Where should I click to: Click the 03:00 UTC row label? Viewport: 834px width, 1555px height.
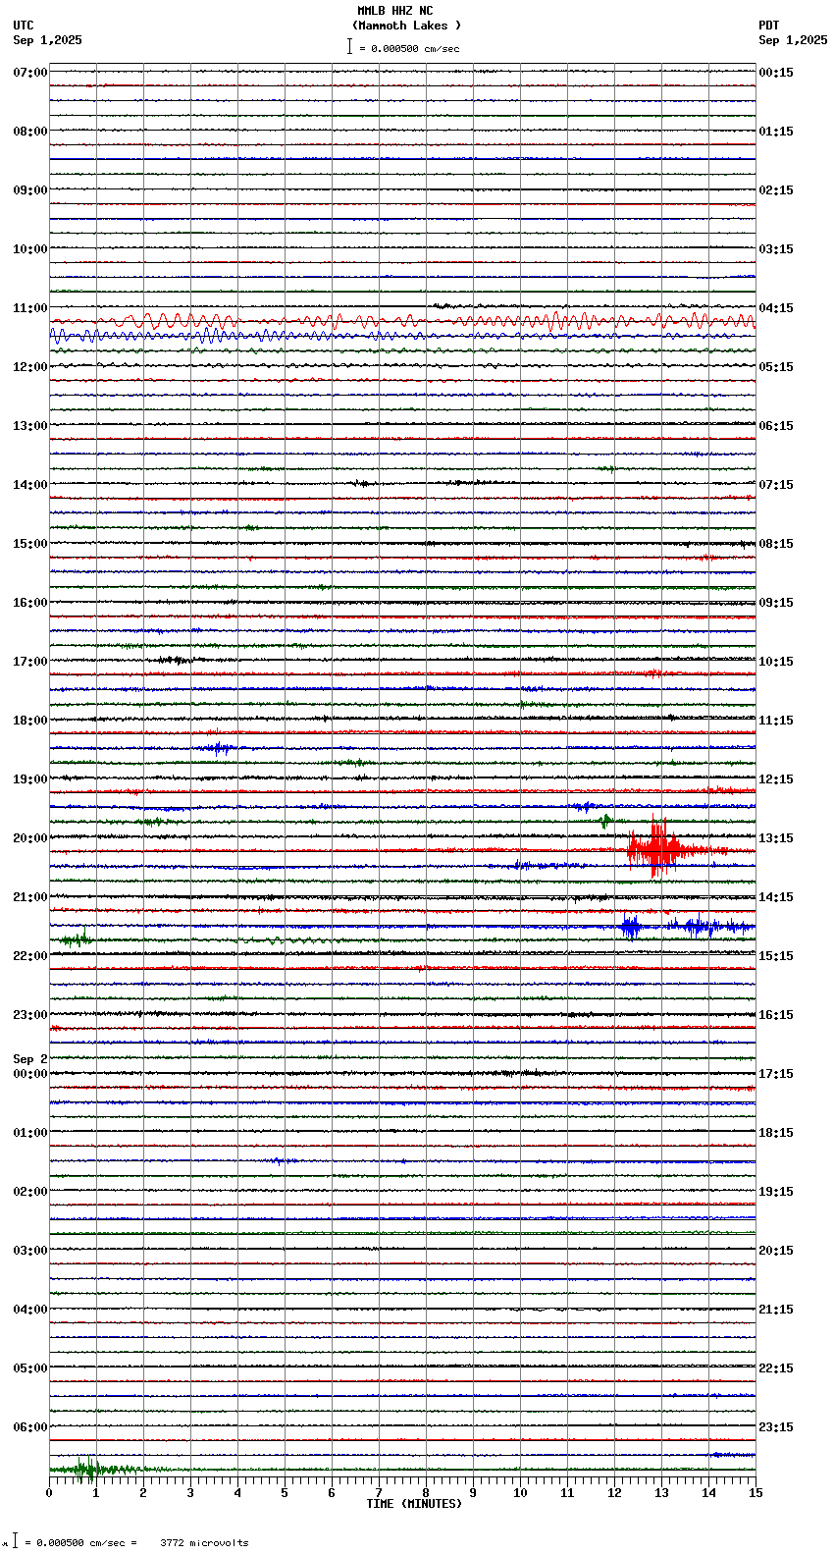pyautogui.click(x=30, y=1251)
